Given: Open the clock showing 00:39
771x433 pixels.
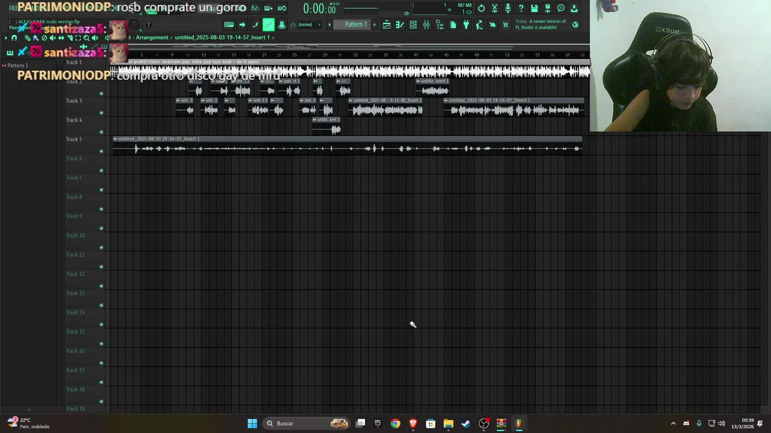Looking at the screenshot, I should pyautogui.click(x=743, y=423).
